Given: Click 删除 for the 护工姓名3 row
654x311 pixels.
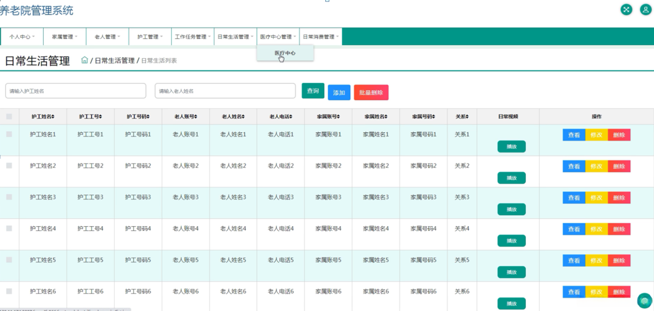Looking at the screenshot, I should coord(619,198).
